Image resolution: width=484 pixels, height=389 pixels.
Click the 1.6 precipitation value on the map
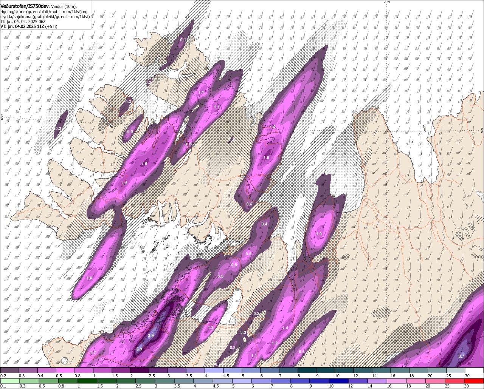tap(144, 164)
